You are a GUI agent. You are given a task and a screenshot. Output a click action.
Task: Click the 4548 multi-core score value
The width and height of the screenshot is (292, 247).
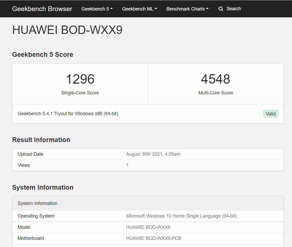216,79
